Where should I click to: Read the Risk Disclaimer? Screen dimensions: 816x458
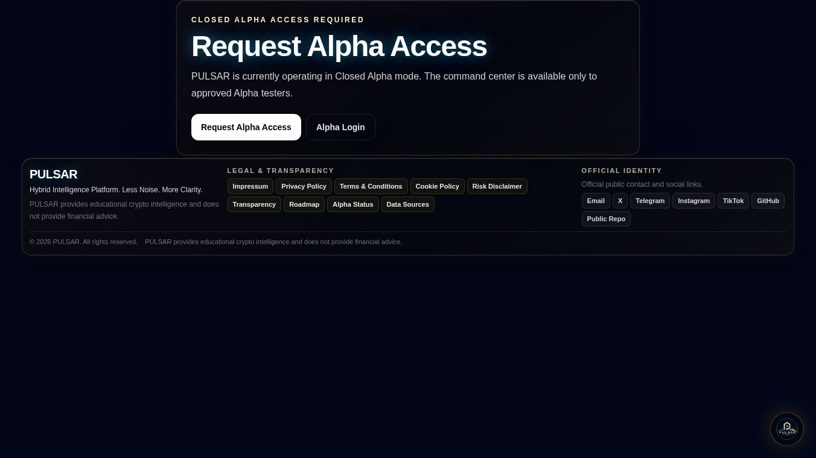[x=497, y=186]
